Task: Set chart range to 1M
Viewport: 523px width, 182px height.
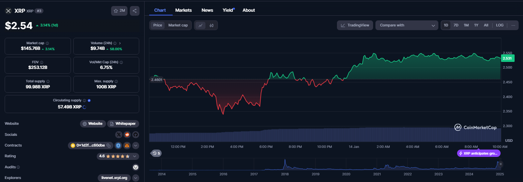Action: (466, 25)
